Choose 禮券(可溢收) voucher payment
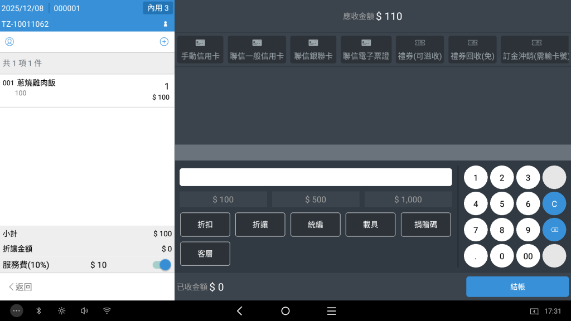This screenshot has width=571, height=321. (419, 50)
